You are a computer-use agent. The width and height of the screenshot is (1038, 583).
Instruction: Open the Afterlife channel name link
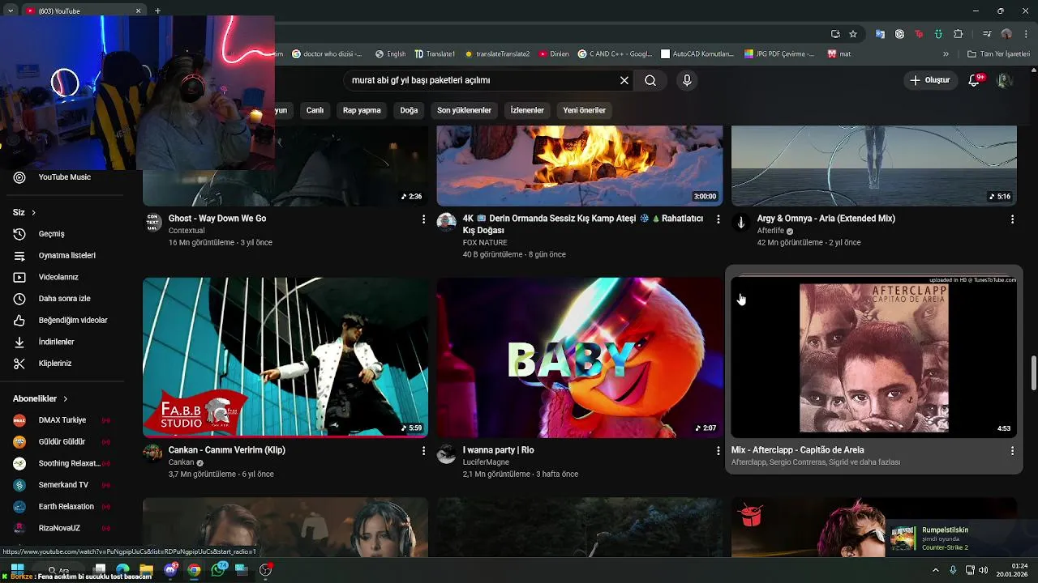click(770, 231)
